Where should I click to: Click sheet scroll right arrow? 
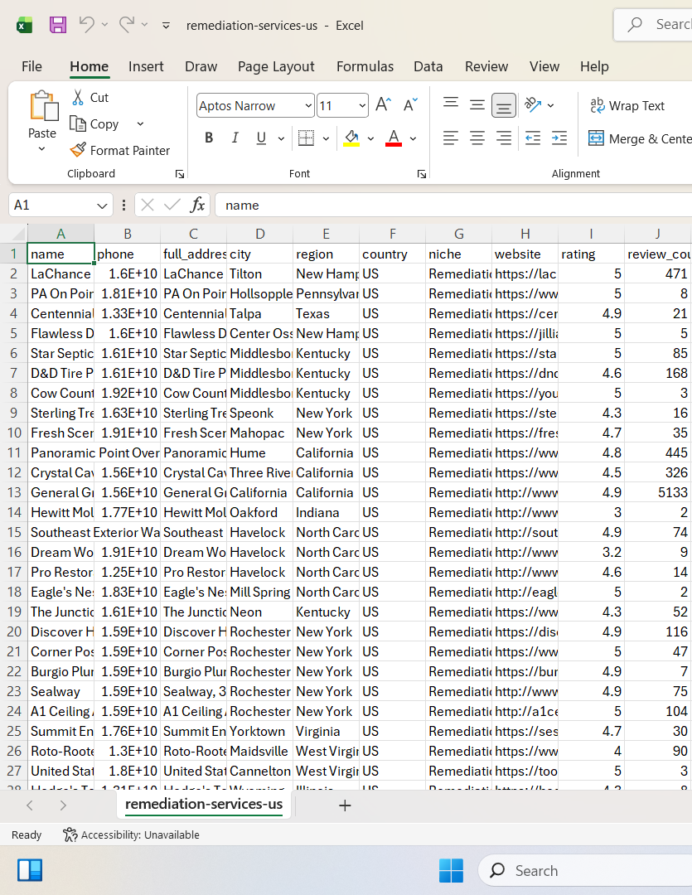63,805
